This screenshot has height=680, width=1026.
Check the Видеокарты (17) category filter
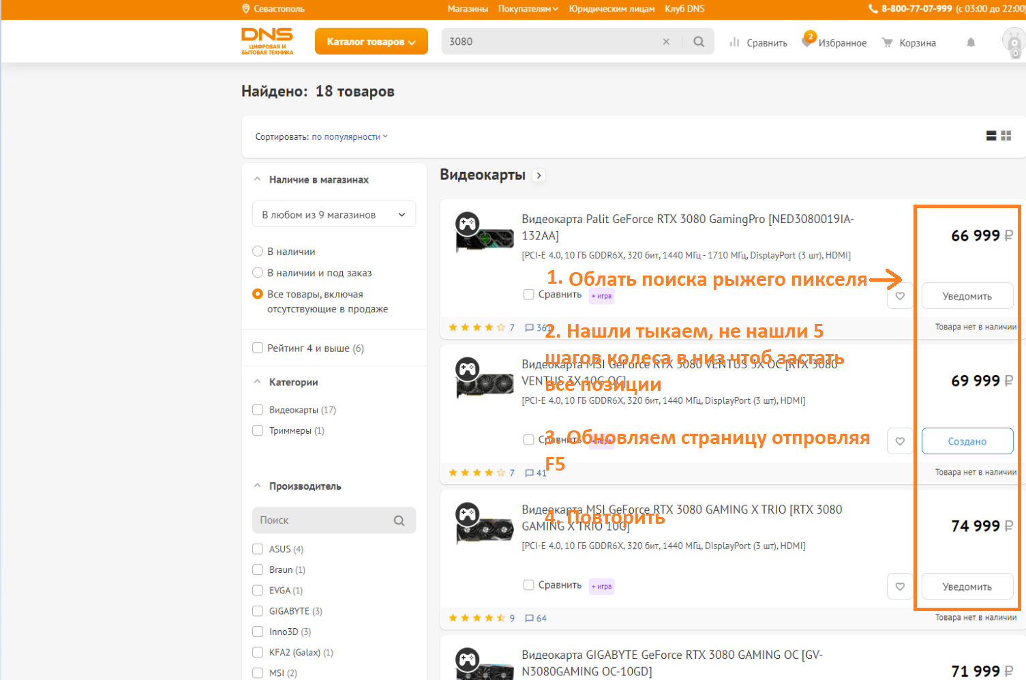point(258,410)
